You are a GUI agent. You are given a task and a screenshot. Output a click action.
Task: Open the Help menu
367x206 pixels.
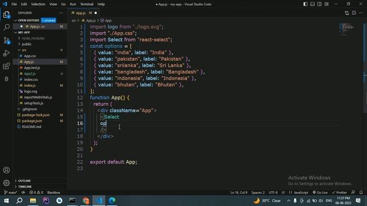tap(101, 4)
